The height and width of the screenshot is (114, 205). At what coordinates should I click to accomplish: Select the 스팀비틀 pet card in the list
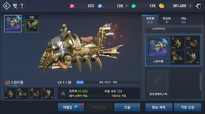[158, 50]
